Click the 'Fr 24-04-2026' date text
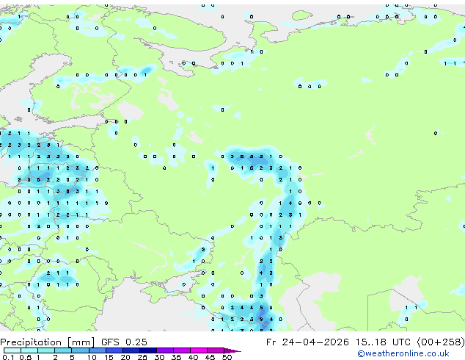This screenshot has height=360, width=465. (307, 342)
